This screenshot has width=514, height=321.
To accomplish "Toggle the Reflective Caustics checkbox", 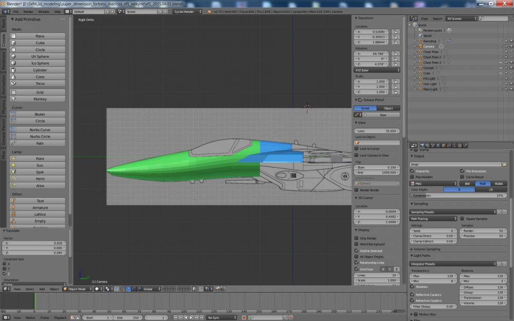I will coord(412,294).
